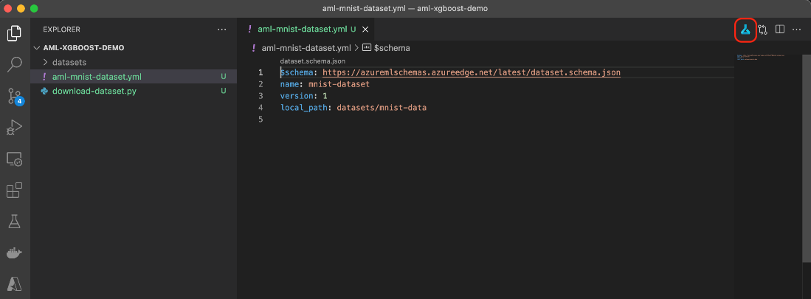The width and height of the screenshot is (811, 299).
Task: Click the local_path key on line 4
Action: click(x=306, y=108)
